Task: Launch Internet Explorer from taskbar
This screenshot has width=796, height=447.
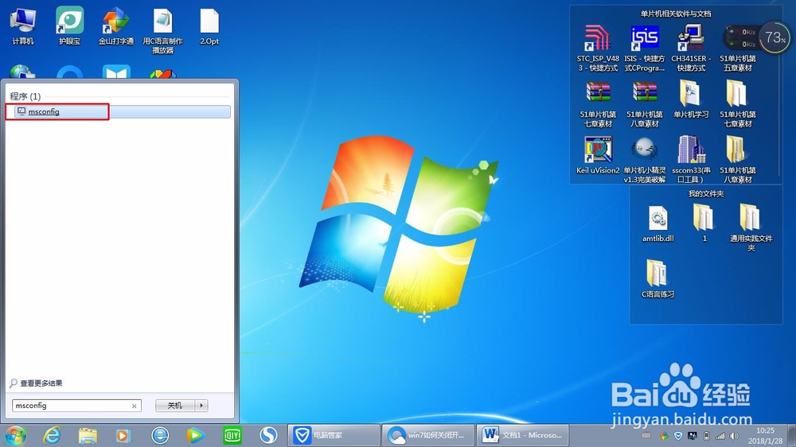Action: click(52, 435)
